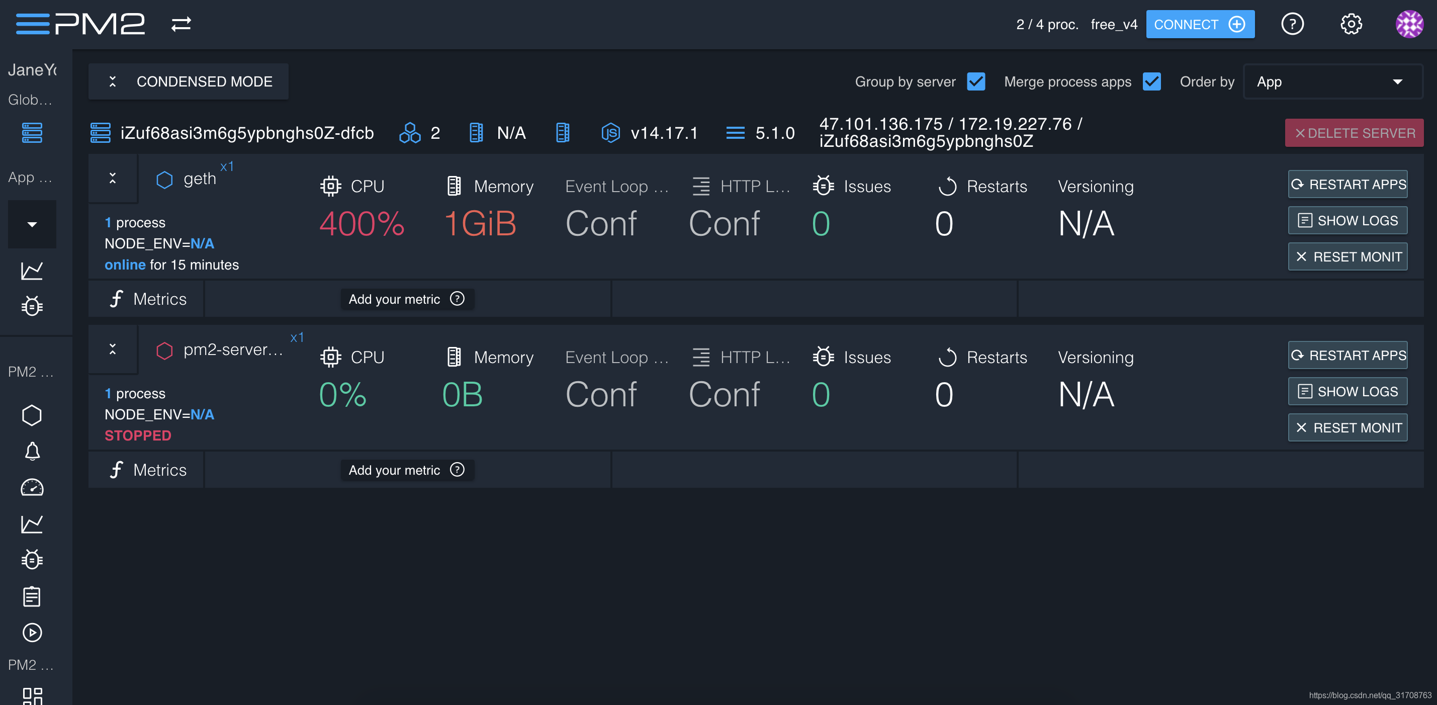
Task: Expand the sidebar app selector dropdown
Action: [x=32, y=224]
